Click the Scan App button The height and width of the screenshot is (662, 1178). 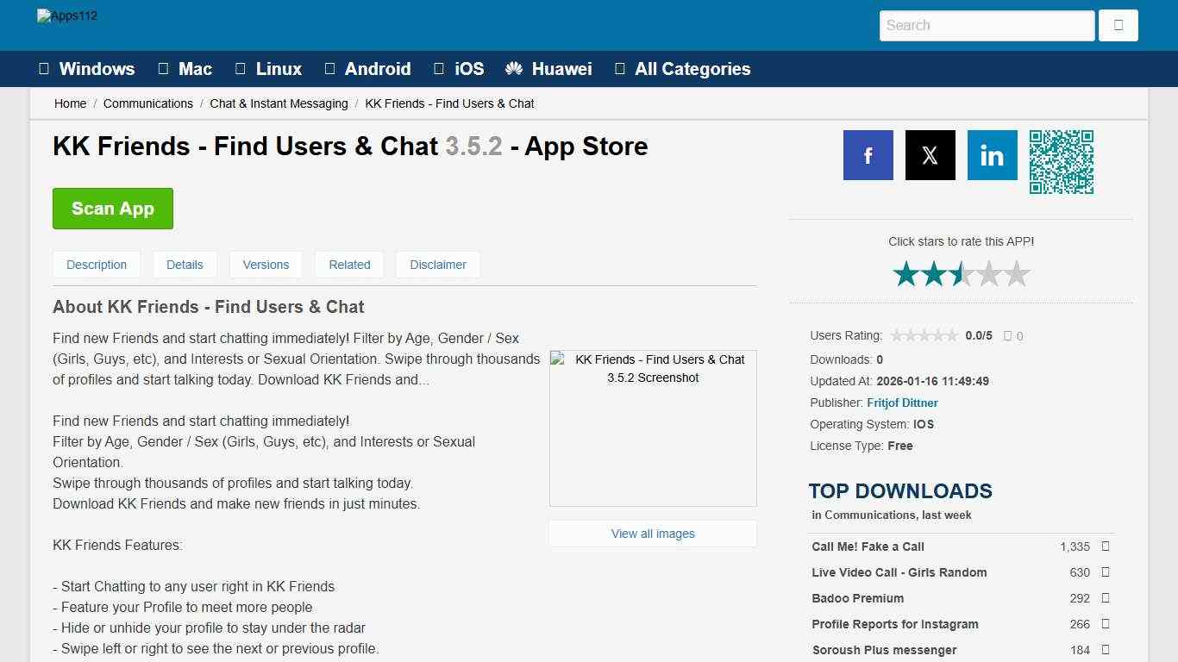(x=113, y=209)
